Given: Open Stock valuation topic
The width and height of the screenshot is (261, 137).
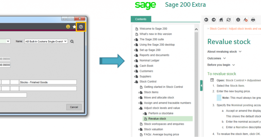Looking at the screenshot, I should tap(153, 129).
